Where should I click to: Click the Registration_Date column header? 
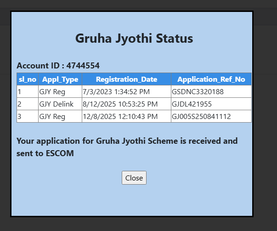pos(126,79)
